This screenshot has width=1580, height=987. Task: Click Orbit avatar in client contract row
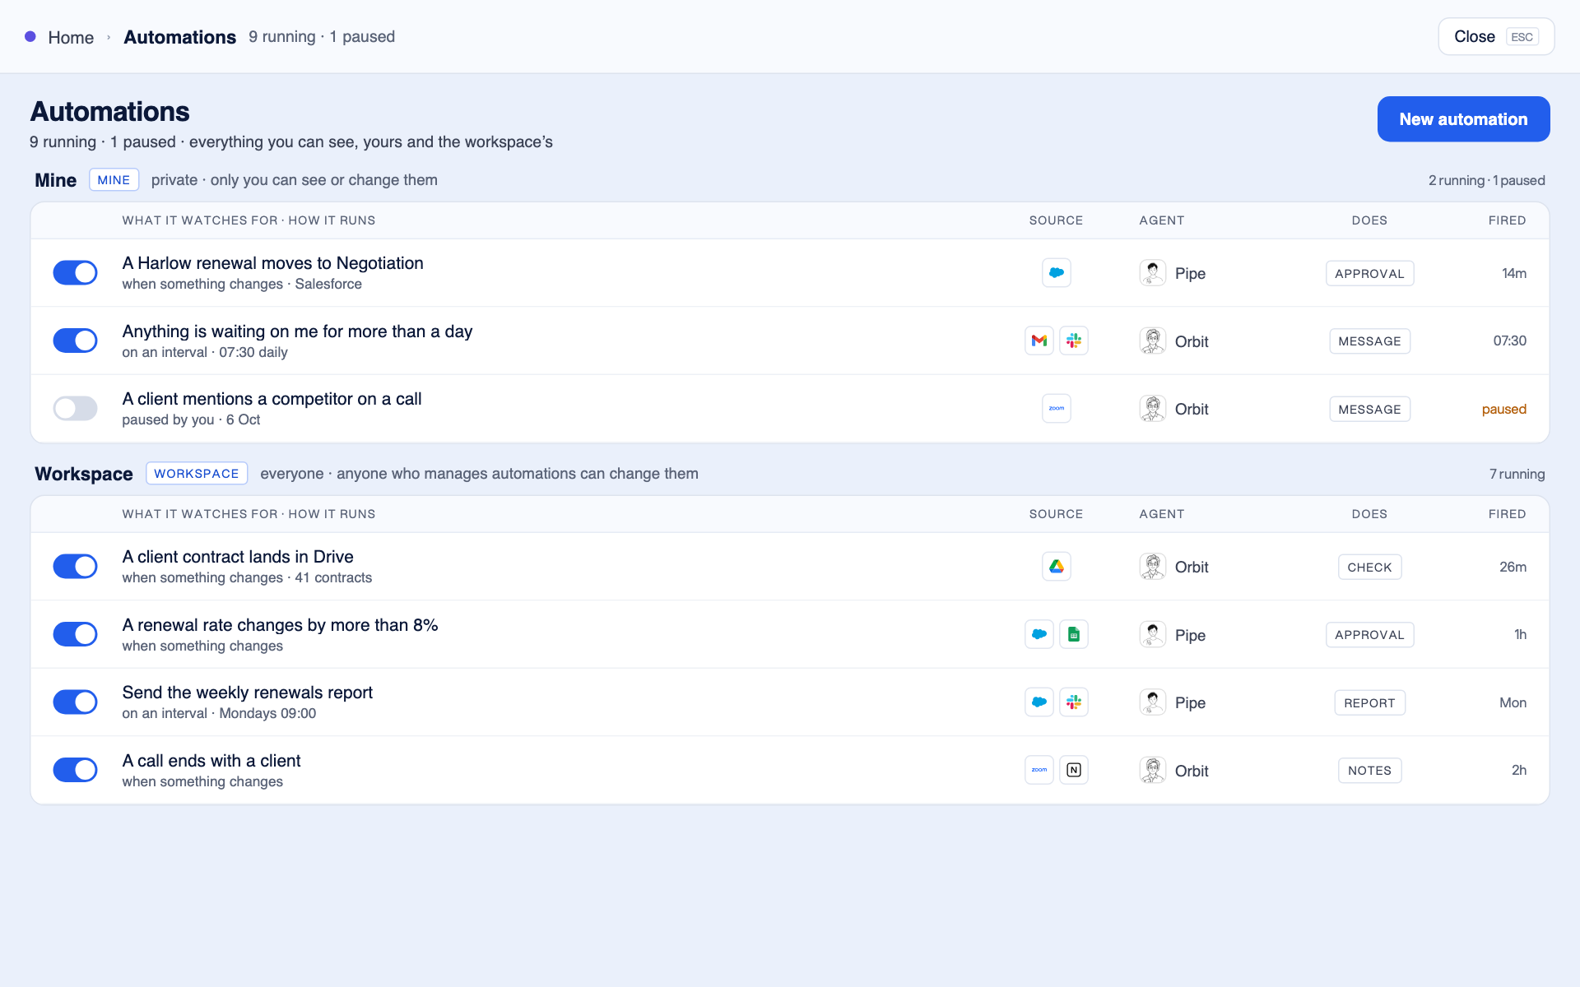point(1153,567)
